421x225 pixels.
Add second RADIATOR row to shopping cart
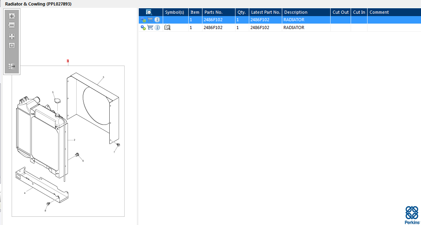click(x=150, y=27)
